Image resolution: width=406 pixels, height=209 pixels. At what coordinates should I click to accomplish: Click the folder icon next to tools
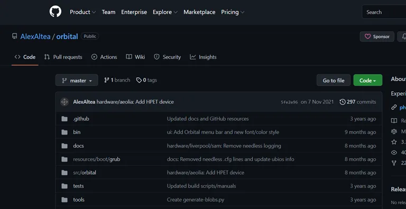64,199
